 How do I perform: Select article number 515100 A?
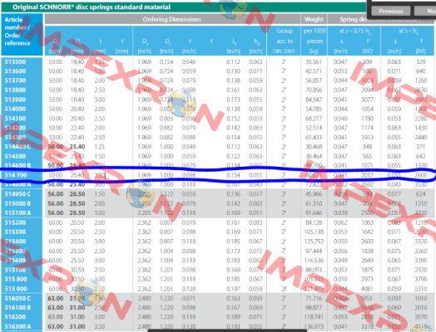(17, 212)
